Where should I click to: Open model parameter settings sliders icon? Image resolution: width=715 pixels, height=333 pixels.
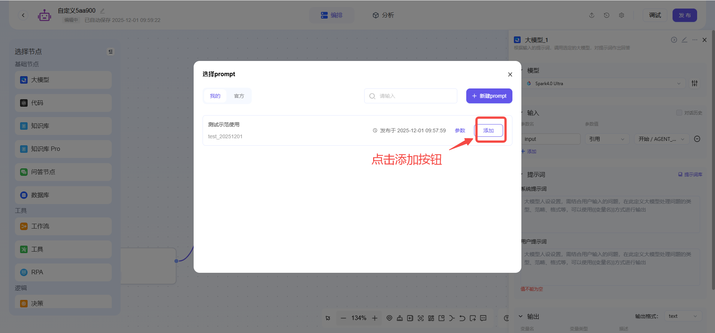(695, 84)
